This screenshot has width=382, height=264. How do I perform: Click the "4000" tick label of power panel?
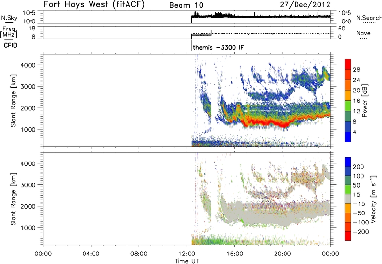(x=28, y=65)
